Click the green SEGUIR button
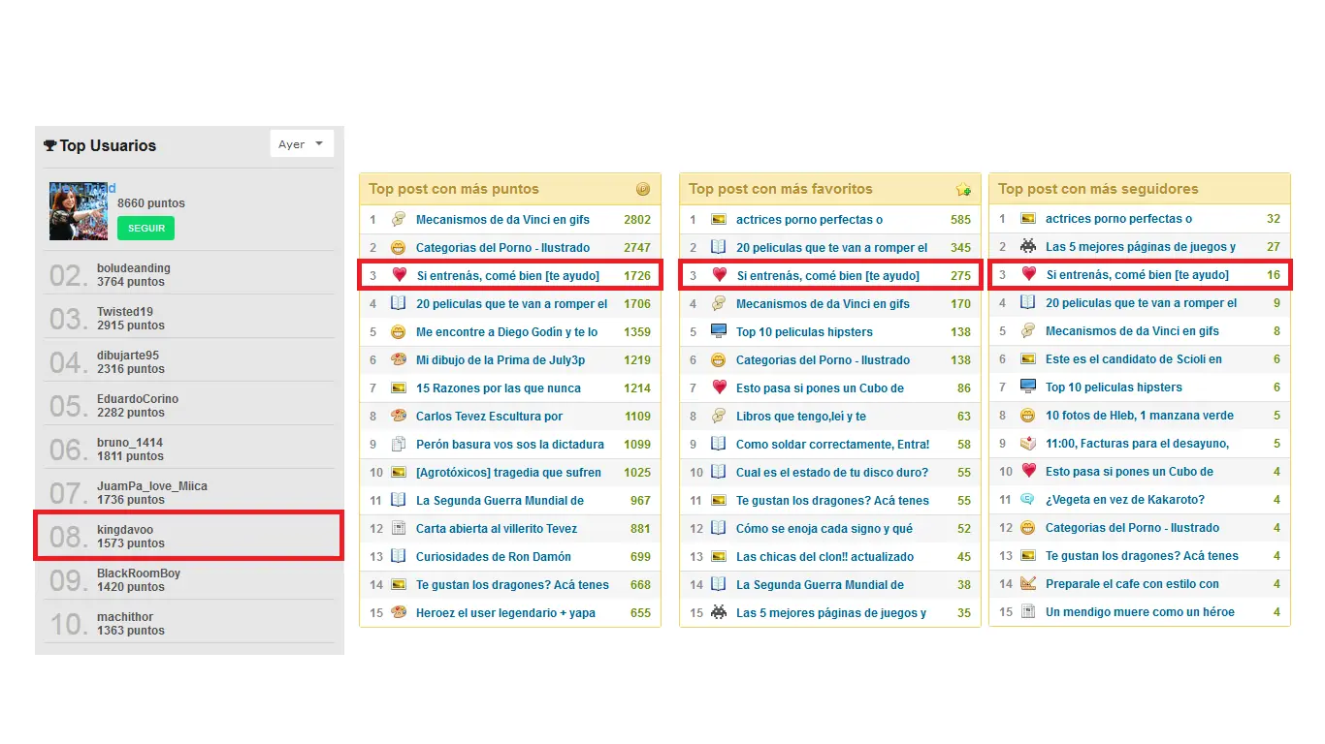The width and height of the screenshot is (1325, 744). 145,229
